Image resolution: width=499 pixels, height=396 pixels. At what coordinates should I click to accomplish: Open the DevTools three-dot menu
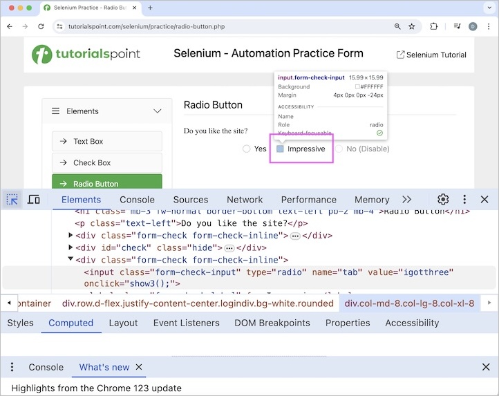[464, 200]
